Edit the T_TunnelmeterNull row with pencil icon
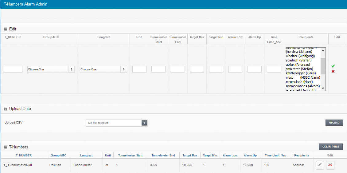 tap(320, 165)
